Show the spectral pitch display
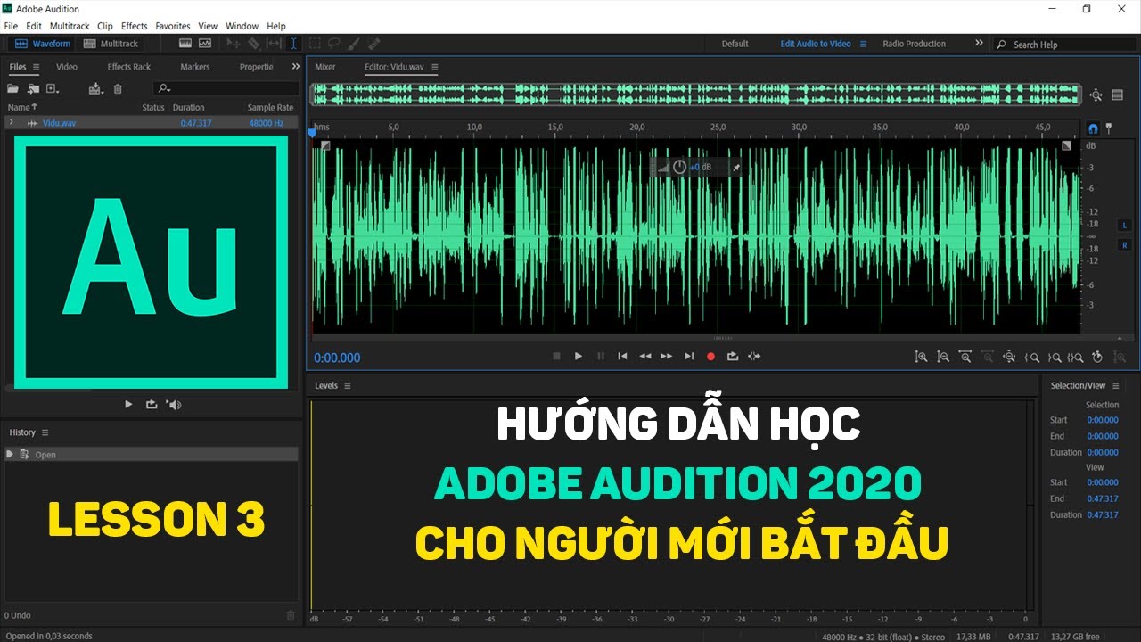1141x642 pixels. [205, 43]
